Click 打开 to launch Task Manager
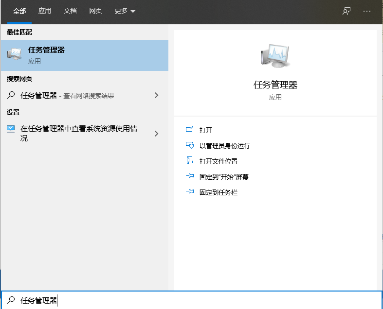Image resolution: width=383 pixels, height=309 pixels. tap(206, 130)
